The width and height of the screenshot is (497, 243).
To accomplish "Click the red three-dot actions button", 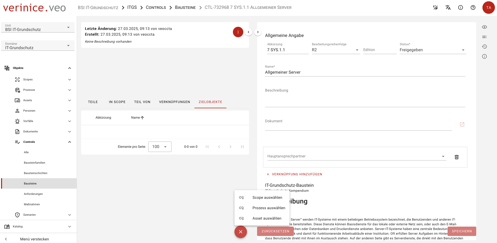I will coord(238,32).
